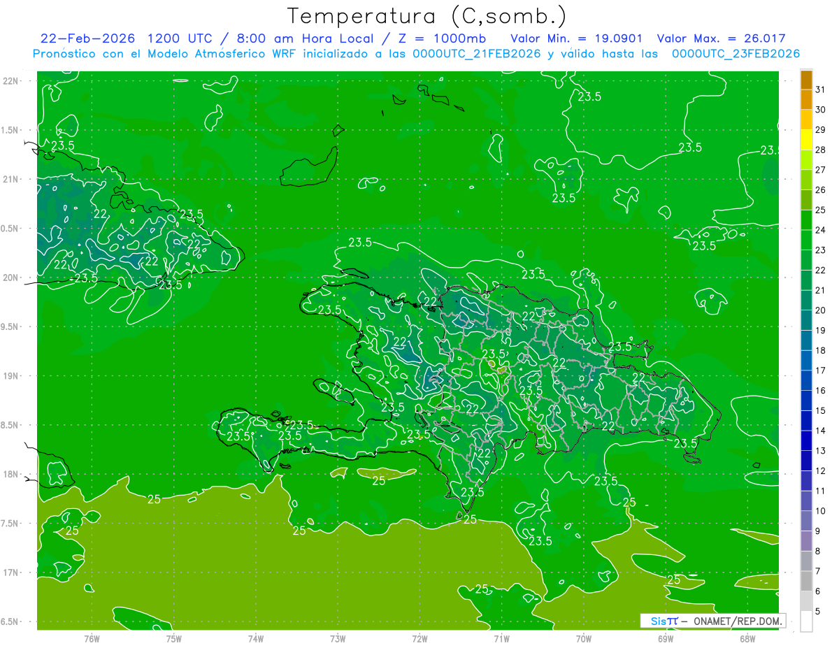Screen dimensions: 839x648
Task: Click the blue legend swatch between 15 and 16
Action: coord(806,401)
